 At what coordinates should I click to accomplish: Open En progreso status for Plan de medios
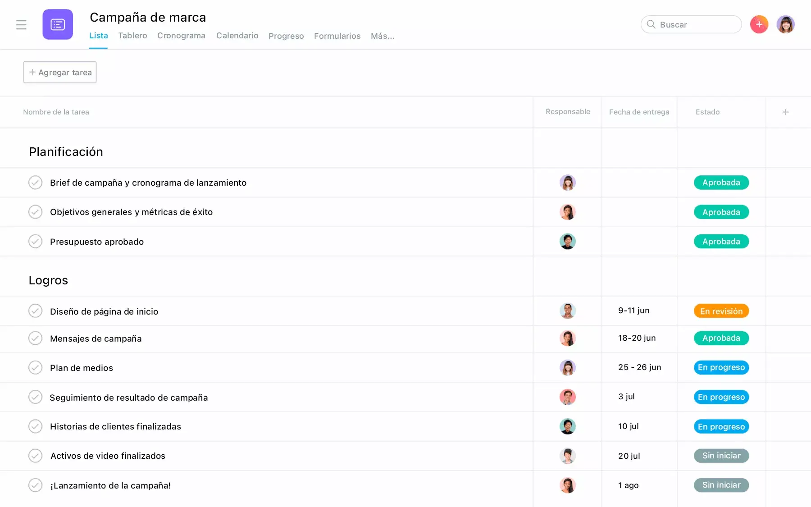pyautogui.click(x=721, y=368)
